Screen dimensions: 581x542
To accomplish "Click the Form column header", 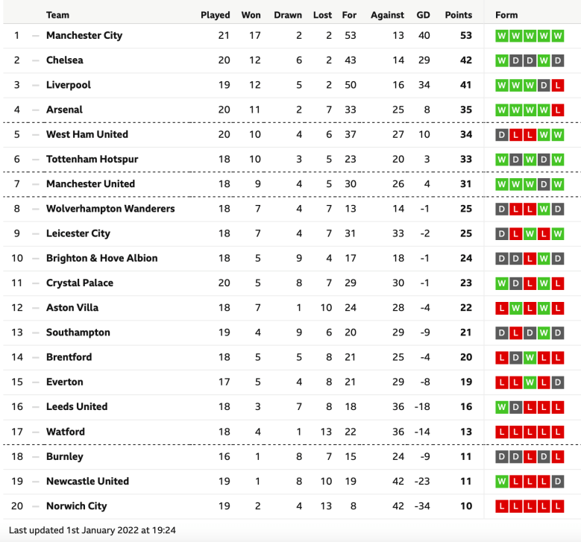I will pyautogui.click(x=506, y=15).
